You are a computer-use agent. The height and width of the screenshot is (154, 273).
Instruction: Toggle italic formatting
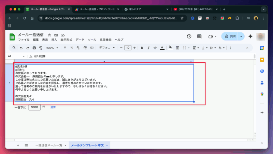148,48
